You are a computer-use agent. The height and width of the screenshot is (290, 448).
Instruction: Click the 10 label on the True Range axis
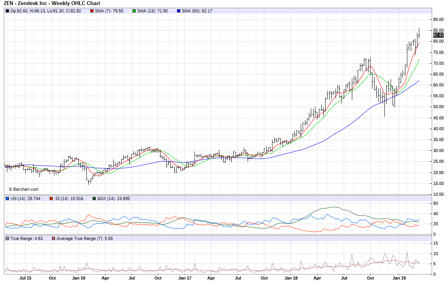point(436,254)
